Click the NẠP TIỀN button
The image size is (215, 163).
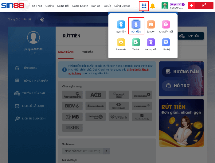click(191, 36)
